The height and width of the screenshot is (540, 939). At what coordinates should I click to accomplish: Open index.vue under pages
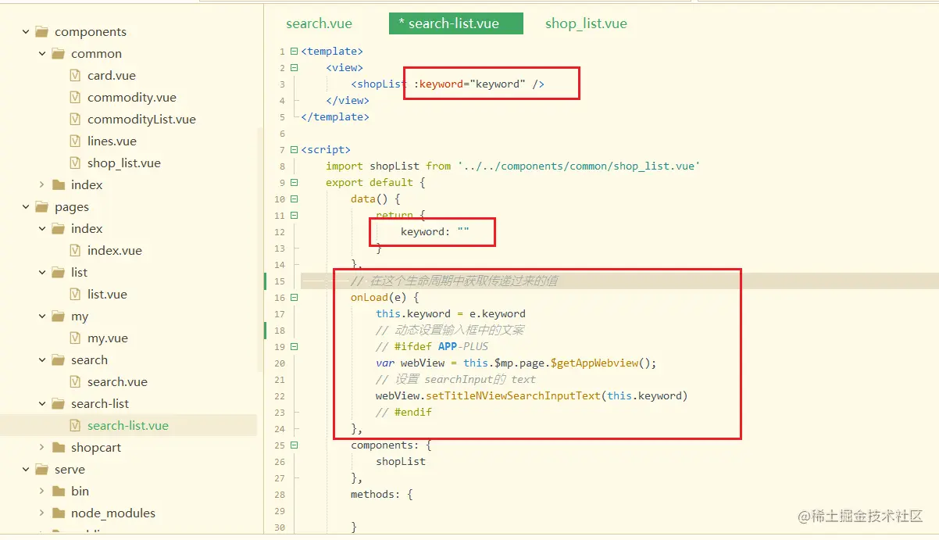click(115, 251)
